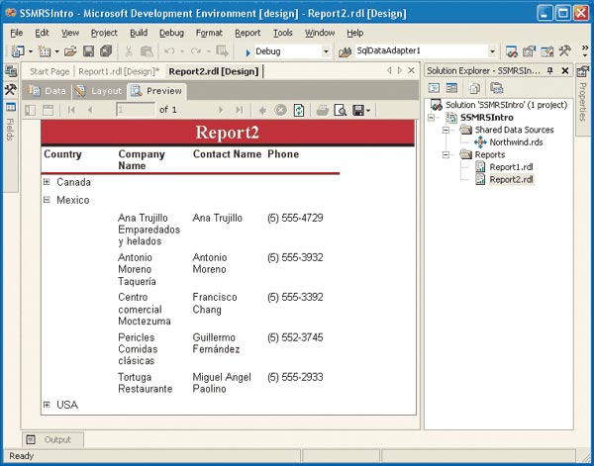Expand the USA group row
Image resolution: width=594 pixels, height=466 pixels.
pos(47,405)
